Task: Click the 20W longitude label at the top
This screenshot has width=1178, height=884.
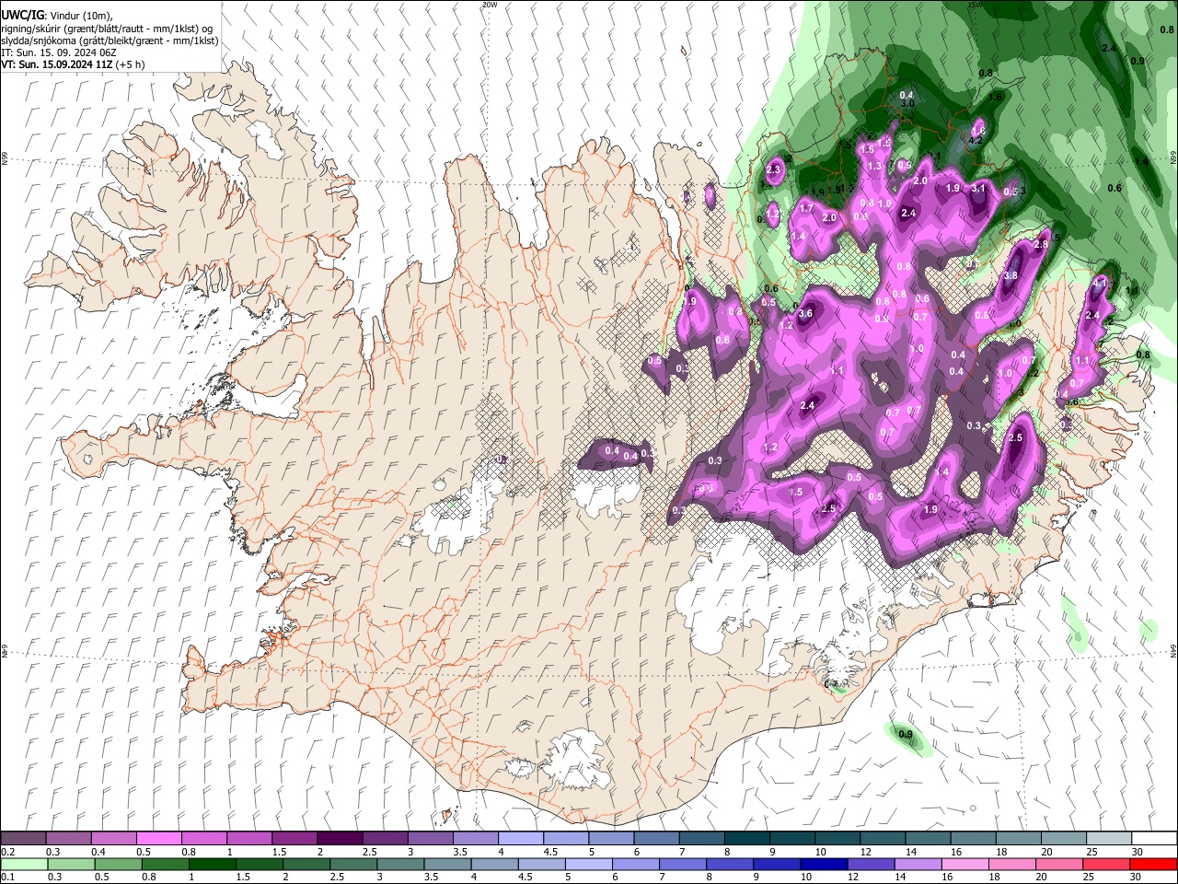Action: point(489,4)
